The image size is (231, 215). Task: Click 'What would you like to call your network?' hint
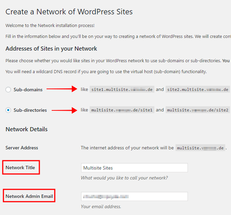124,178
